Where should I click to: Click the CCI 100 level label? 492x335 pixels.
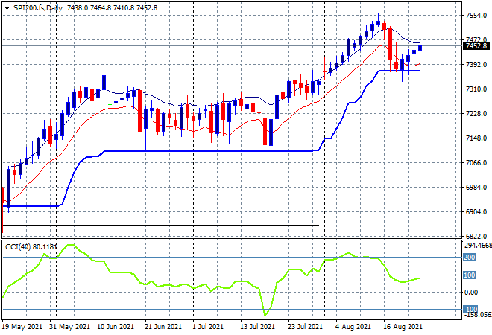[x=470, y=275]
